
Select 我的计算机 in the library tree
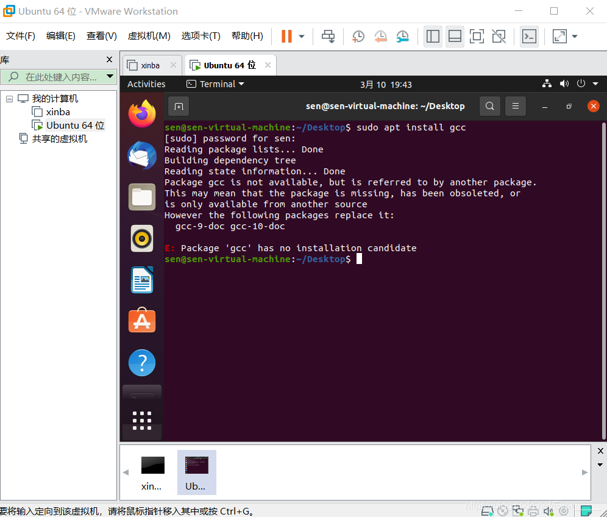coord(55,99)
